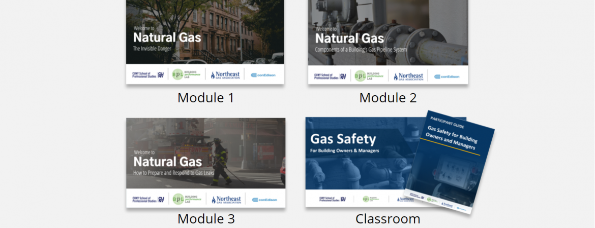This screenshot has width=595, height=228.
Task: Click Northeast Gas Association logo in Module 3
Action: pyautogui.click(x=225, y=200)
